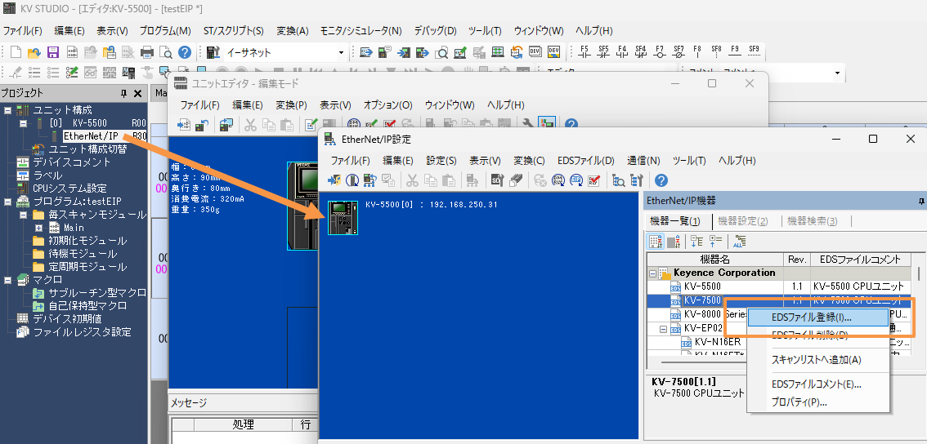Click the help icon in EtherNet/IP settings toolbar

click(x=661, y=180)
